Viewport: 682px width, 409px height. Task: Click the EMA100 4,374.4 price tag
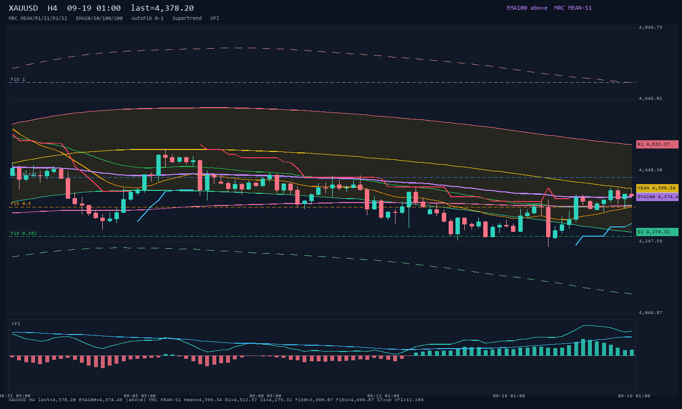click(x=657, y=197)
